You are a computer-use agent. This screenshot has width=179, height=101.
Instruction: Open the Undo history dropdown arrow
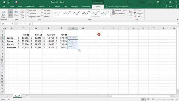(x=10, y=2)
